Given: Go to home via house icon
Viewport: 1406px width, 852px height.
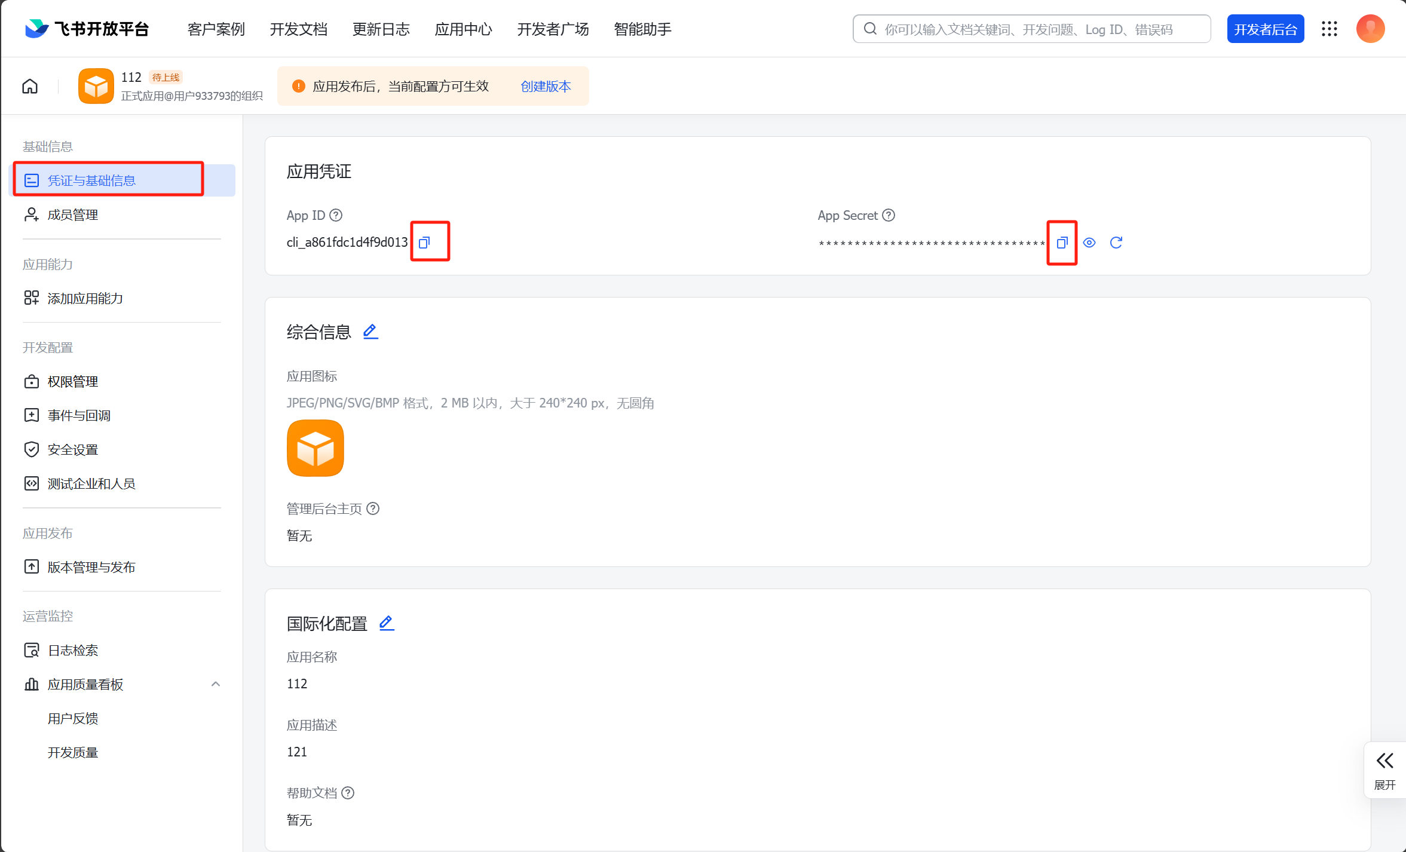Looking at the screenshot, I should point(30,87).
